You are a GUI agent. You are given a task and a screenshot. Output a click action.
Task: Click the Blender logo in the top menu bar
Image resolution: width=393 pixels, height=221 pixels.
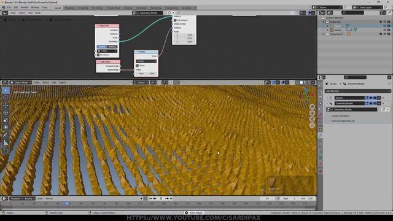(x=4, y=8)
